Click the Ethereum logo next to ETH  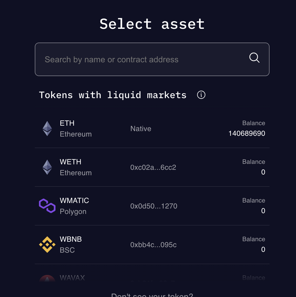(47, 128)
